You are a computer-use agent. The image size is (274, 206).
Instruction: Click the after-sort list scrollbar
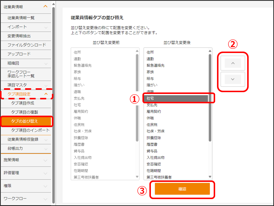click(x=210, y=96)
